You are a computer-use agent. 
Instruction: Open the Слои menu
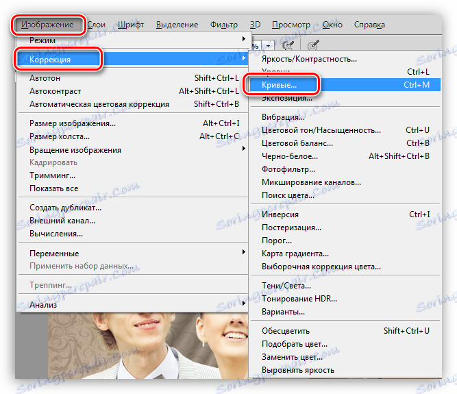point(96,25)
